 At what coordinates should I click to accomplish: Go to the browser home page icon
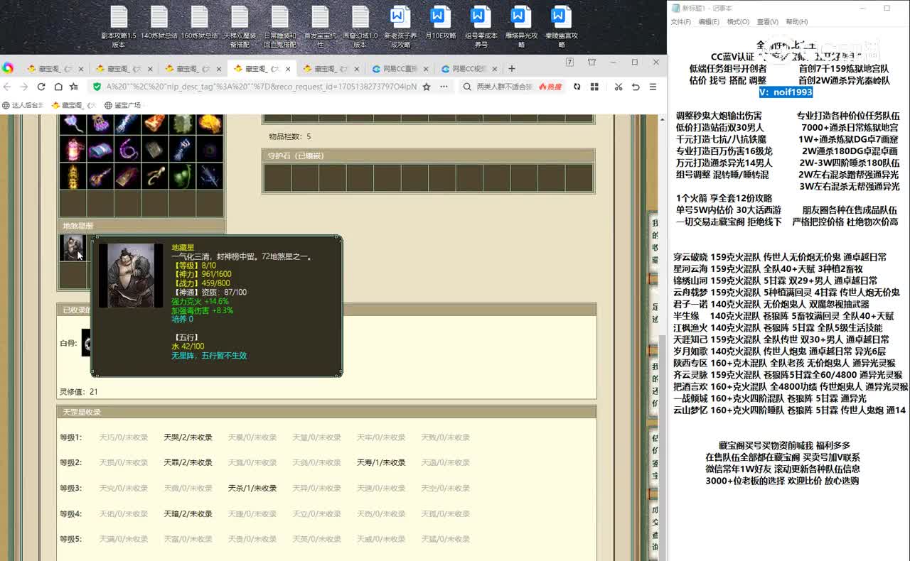(57, 87)
